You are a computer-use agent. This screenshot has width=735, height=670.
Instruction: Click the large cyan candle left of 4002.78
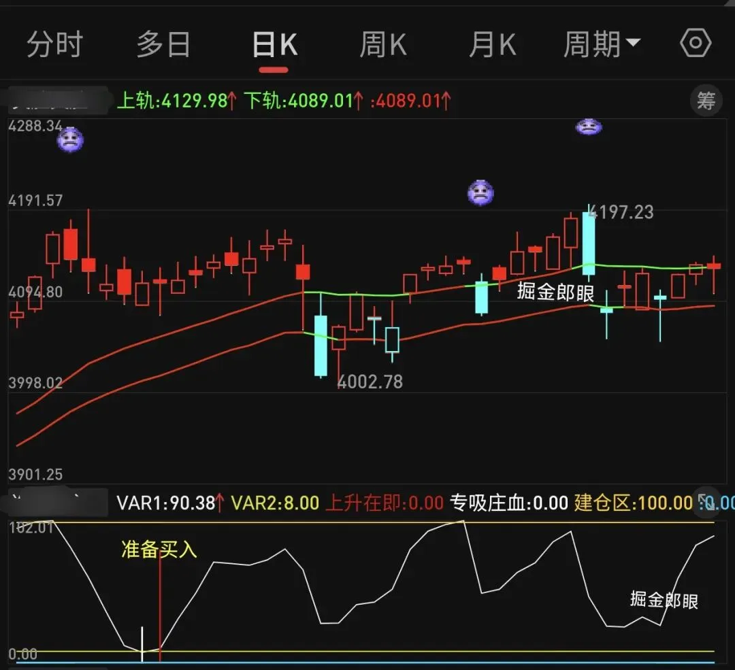pos(321,346)
